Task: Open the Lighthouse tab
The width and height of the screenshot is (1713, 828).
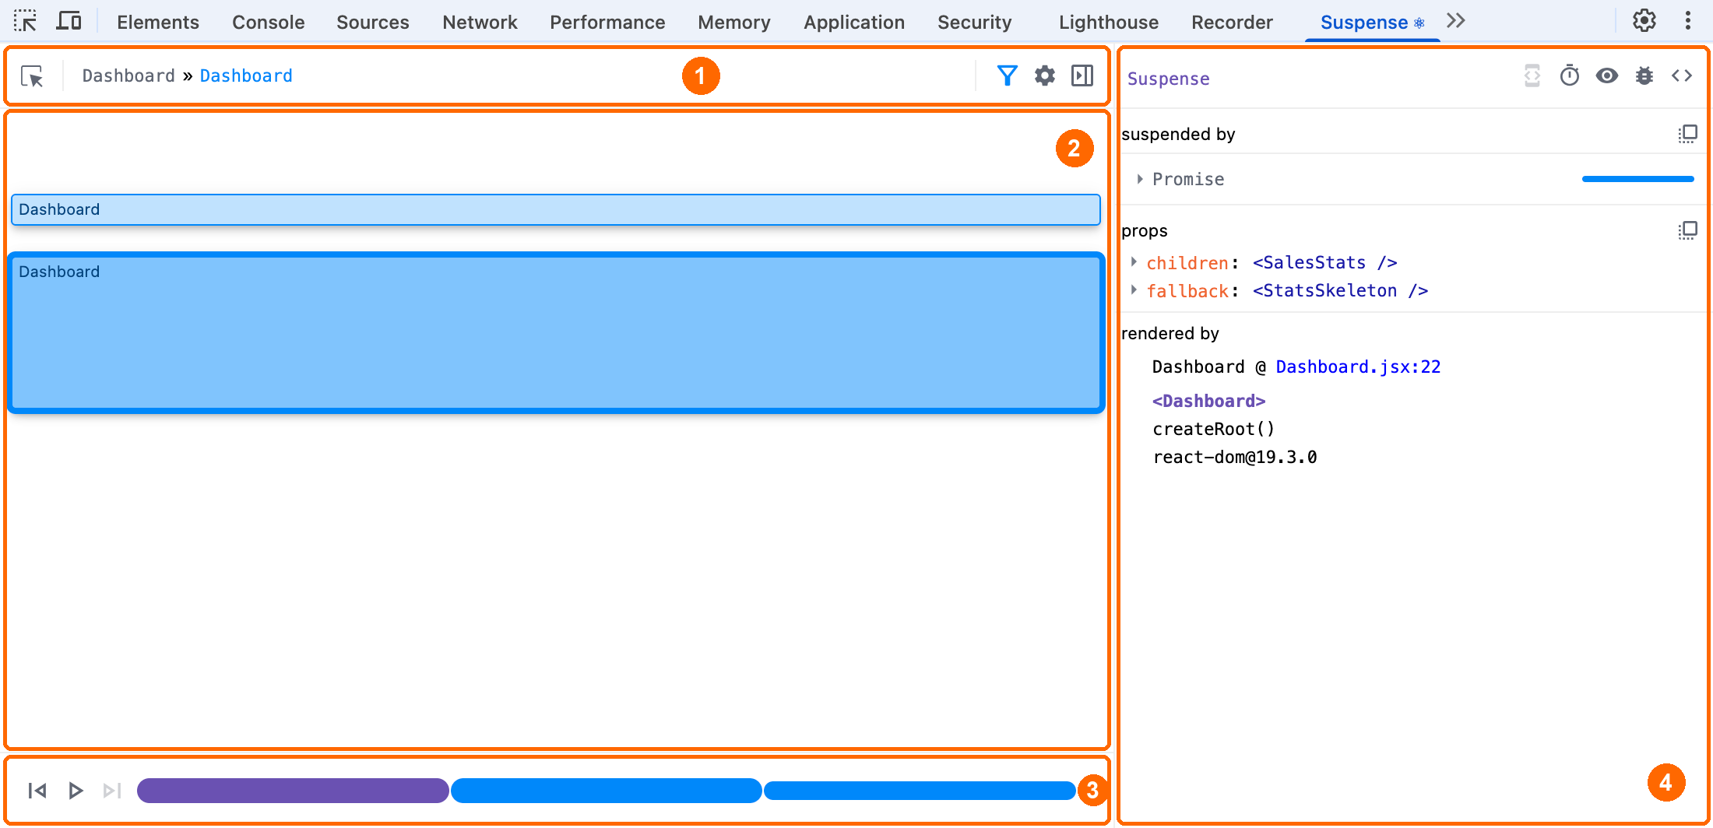Action: click(1109, 22)
